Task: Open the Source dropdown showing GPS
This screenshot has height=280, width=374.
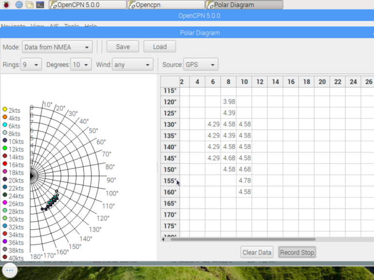Action: click(201, 65)
